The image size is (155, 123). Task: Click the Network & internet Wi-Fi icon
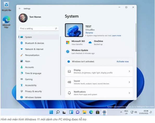[22, 49]
